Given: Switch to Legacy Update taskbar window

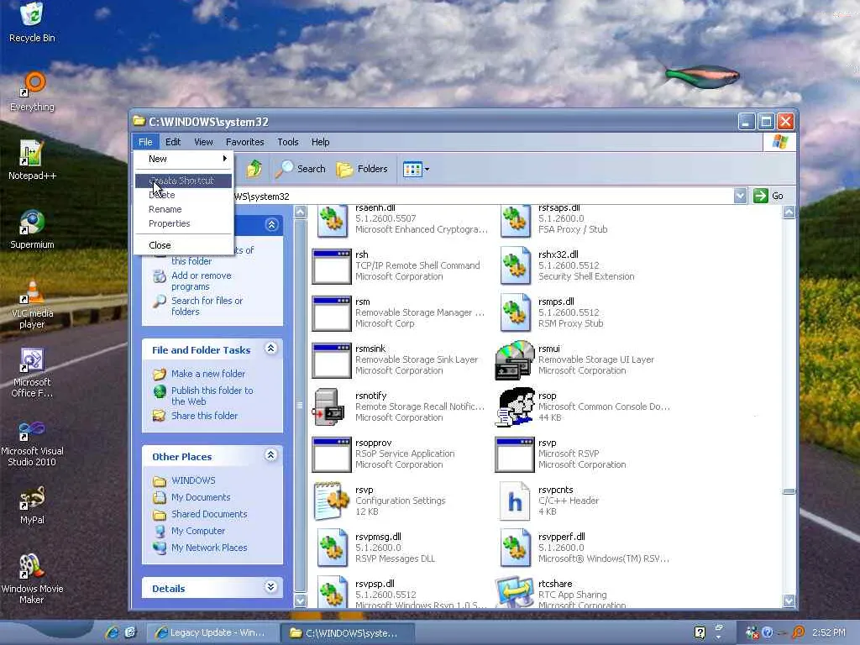Looking at the screenshot, I should click(211, 632).
